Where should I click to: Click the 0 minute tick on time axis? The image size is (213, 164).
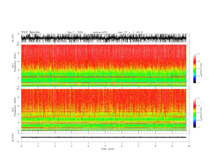point(21,146)
